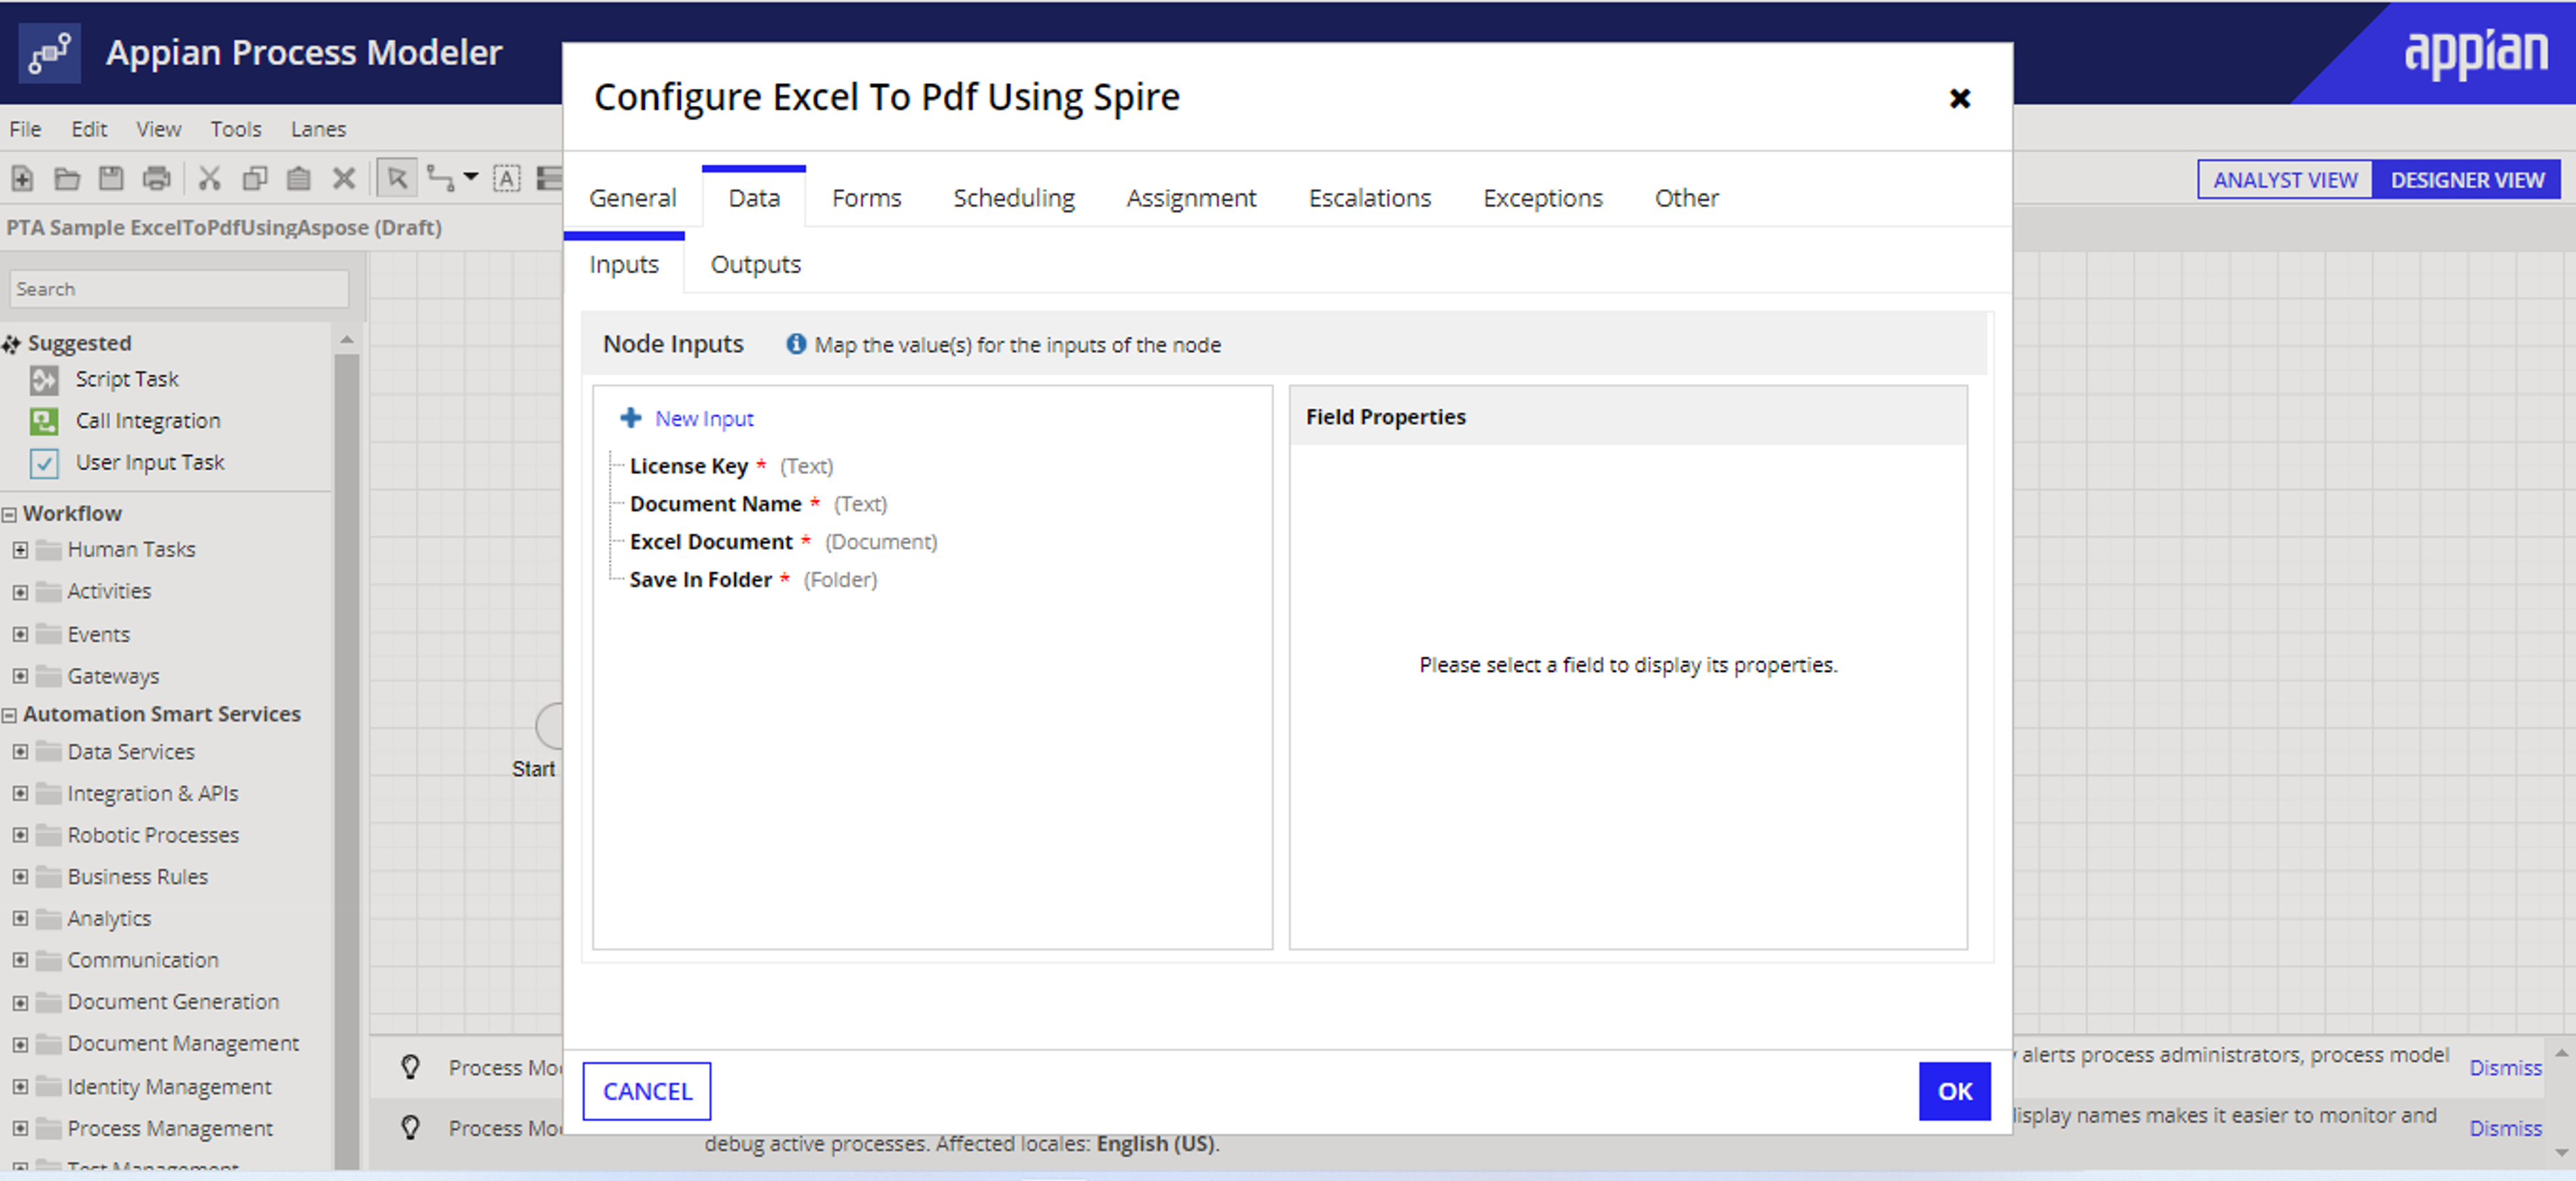Open the Lanes menu

coord(318,129)
